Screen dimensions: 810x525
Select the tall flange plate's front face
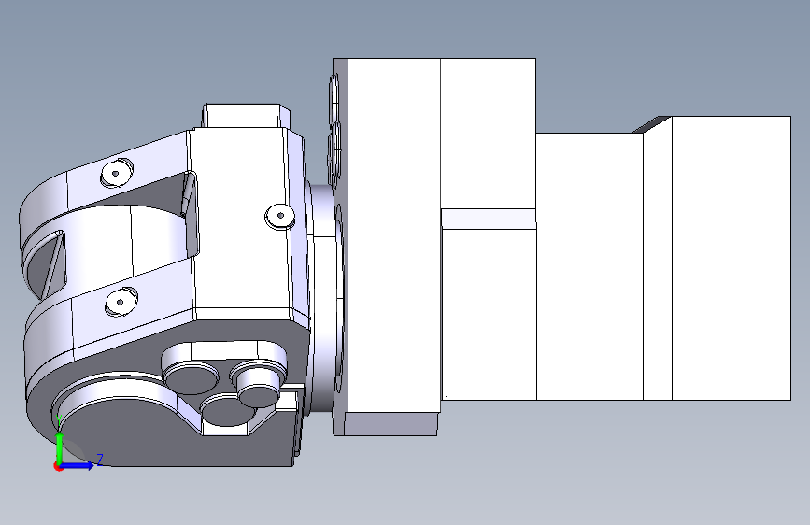(x=393, y=235)
